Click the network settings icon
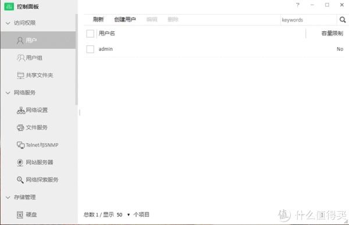The width and height of the screenshot is (349, 225). point(21,110)
